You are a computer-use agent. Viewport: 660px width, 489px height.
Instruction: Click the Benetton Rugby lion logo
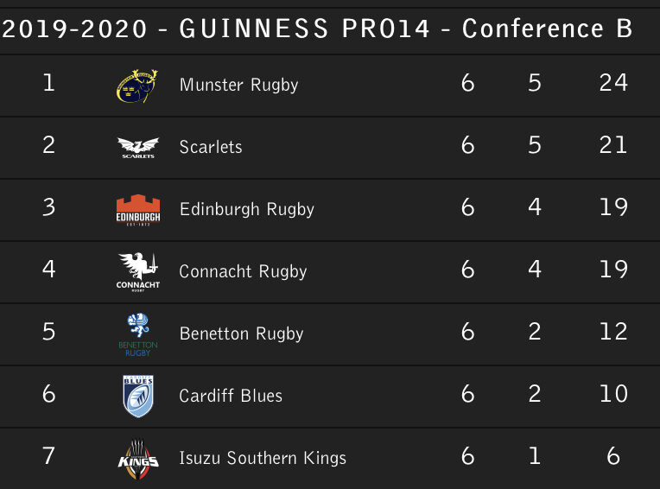point(138,334)
